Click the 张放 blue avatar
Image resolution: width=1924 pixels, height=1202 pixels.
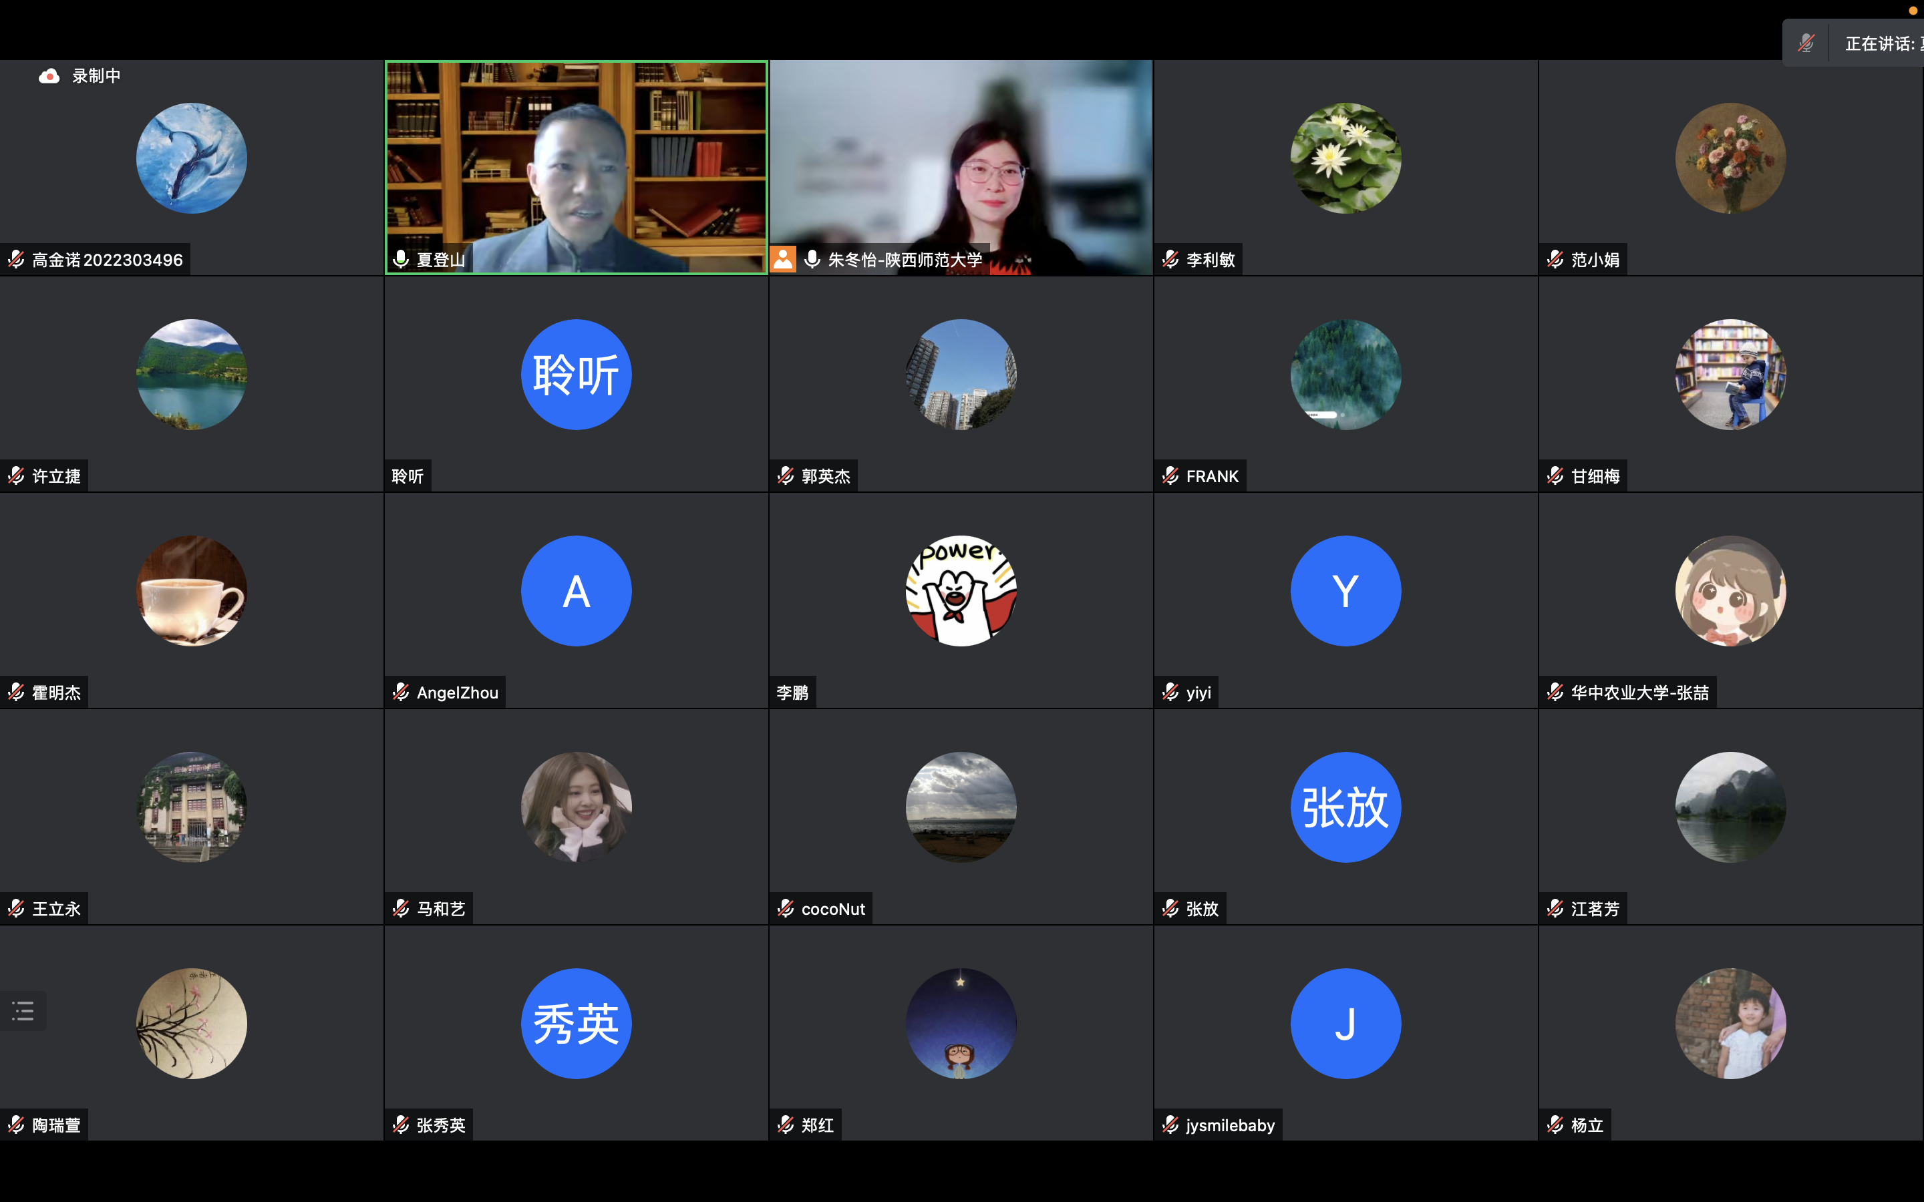tap(1345, 807)
